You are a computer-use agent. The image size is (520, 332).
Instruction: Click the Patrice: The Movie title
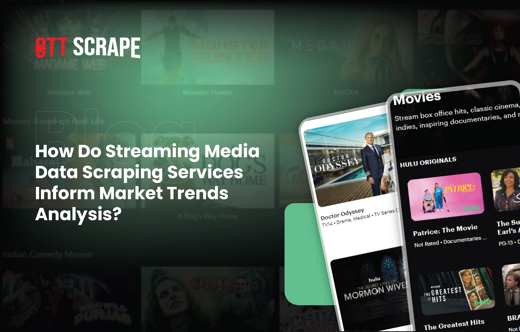tap(445, 230)
